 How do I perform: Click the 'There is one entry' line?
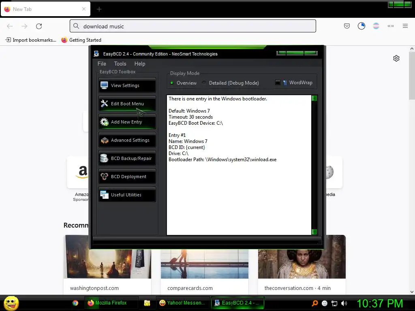(218, 99)
